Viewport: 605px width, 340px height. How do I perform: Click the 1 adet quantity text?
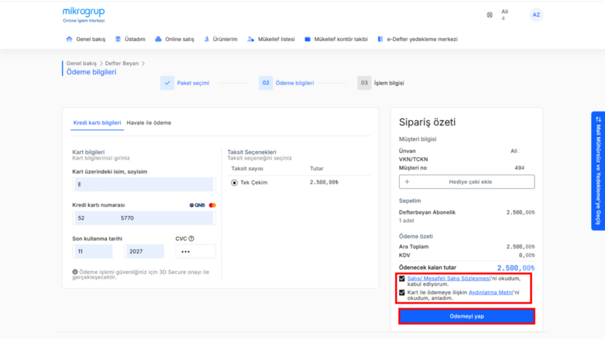[x=406, y=221]
